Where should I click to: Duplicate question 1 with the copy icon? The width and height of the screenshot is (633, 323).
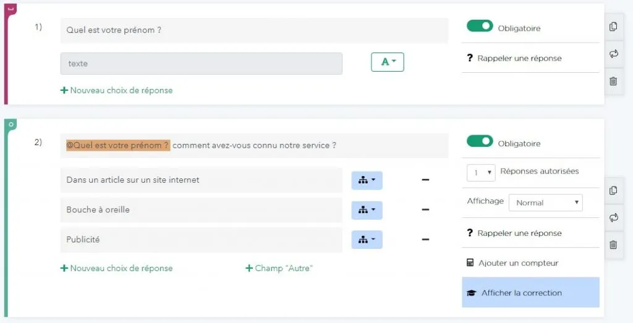[613, 27]
